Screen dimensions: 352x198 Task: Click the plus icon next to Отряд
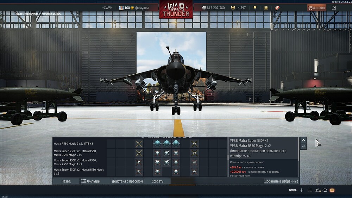click(301, 190)
